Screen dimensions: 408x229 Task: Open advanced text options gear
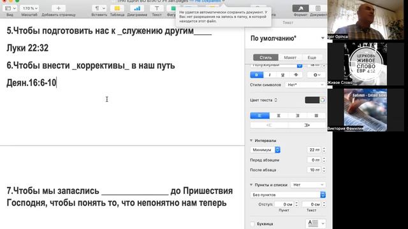click(x=316, y=75)
